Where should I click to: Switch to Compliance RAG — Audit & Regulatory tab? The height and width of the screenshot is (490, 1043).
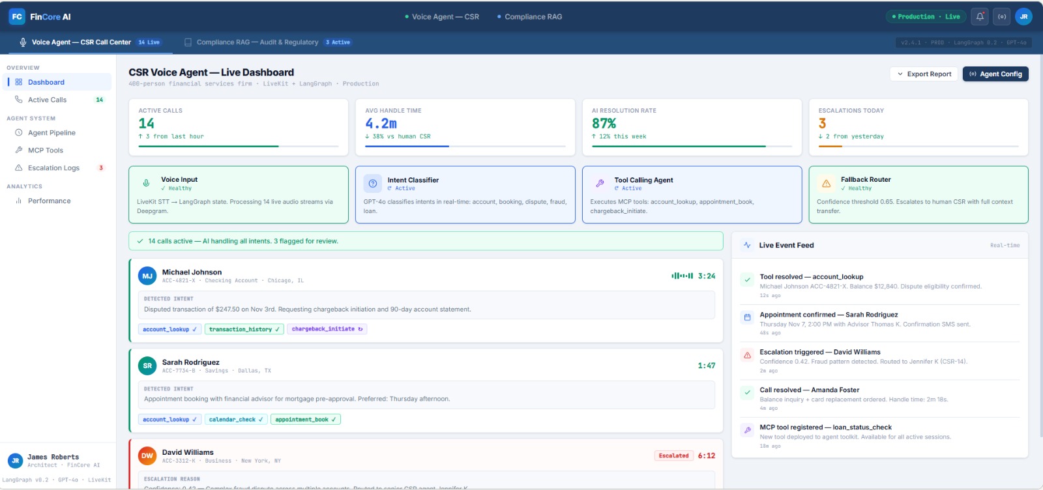click(x=267, y=42)
